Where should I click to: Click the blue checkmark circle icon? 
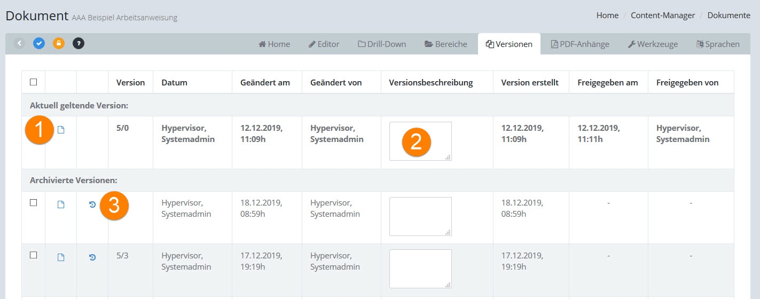(39, 43)
